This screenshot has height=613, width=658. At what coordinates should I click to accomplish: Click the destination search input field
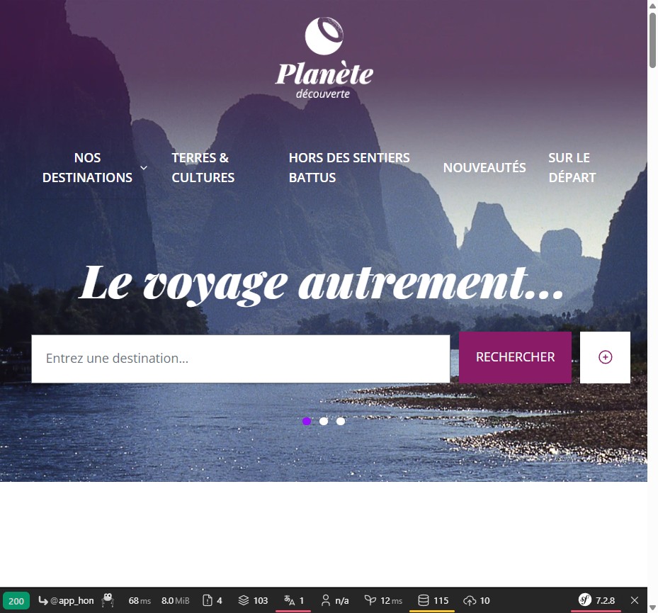click(x=240, y=358)
